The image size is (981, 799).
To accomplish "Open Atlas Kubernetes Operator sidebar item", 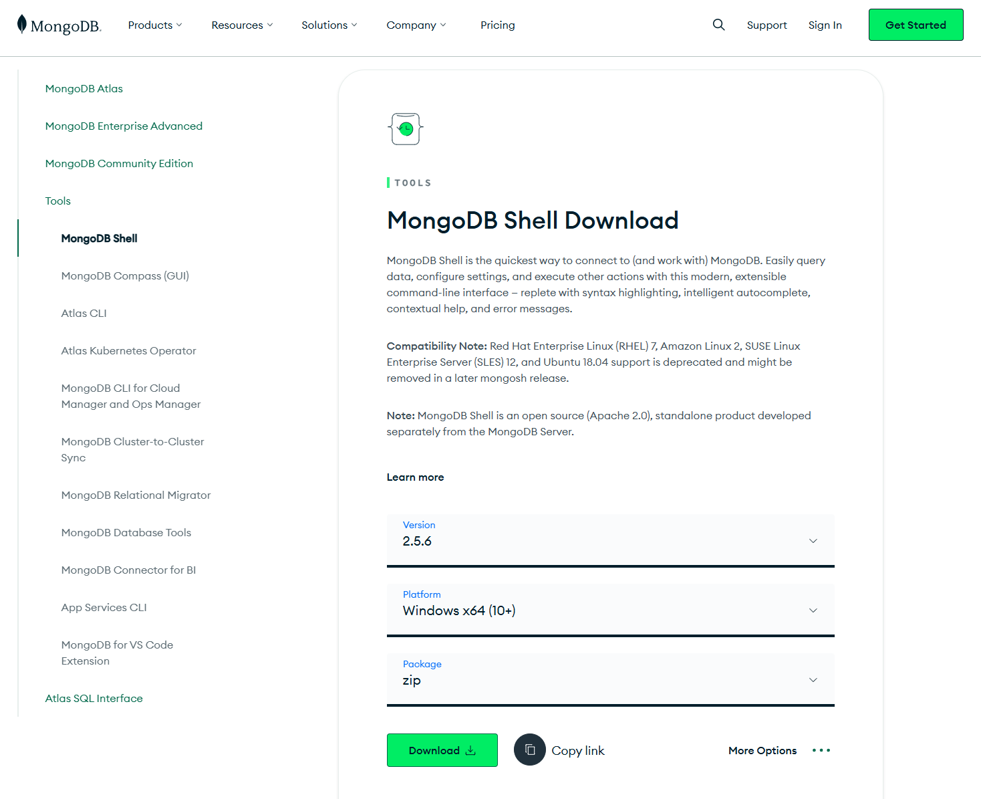I will point(128,350).
